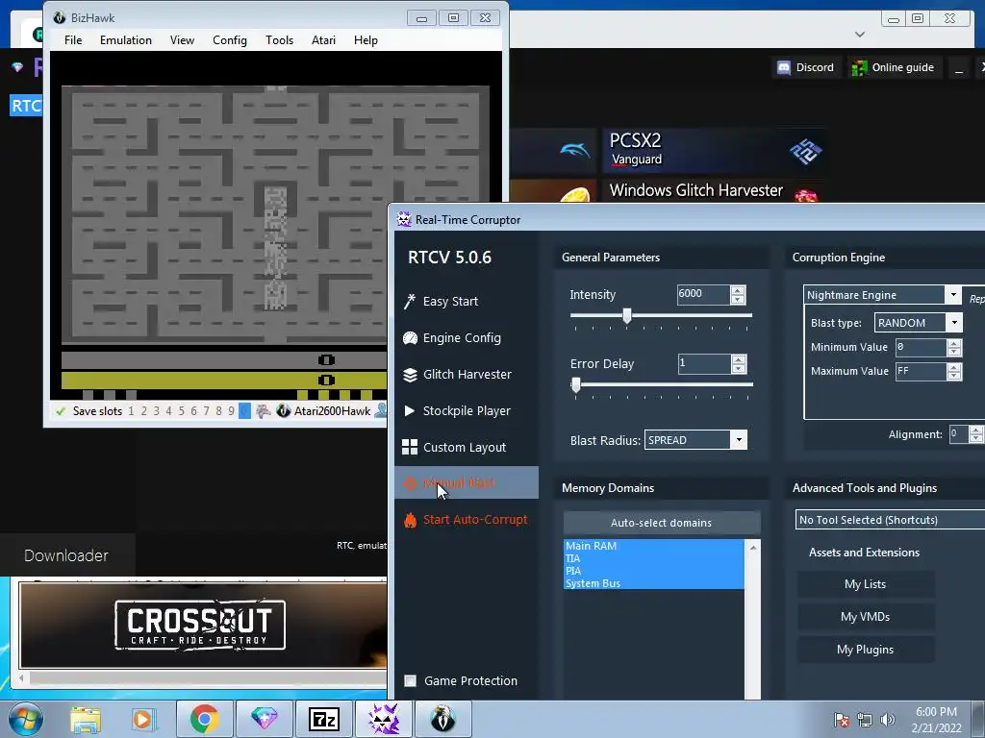Image resolution: width=985 pixels, height=738 pixels.
Task: Increase Minimum Value stepper
Action: [x=954, y=343]
